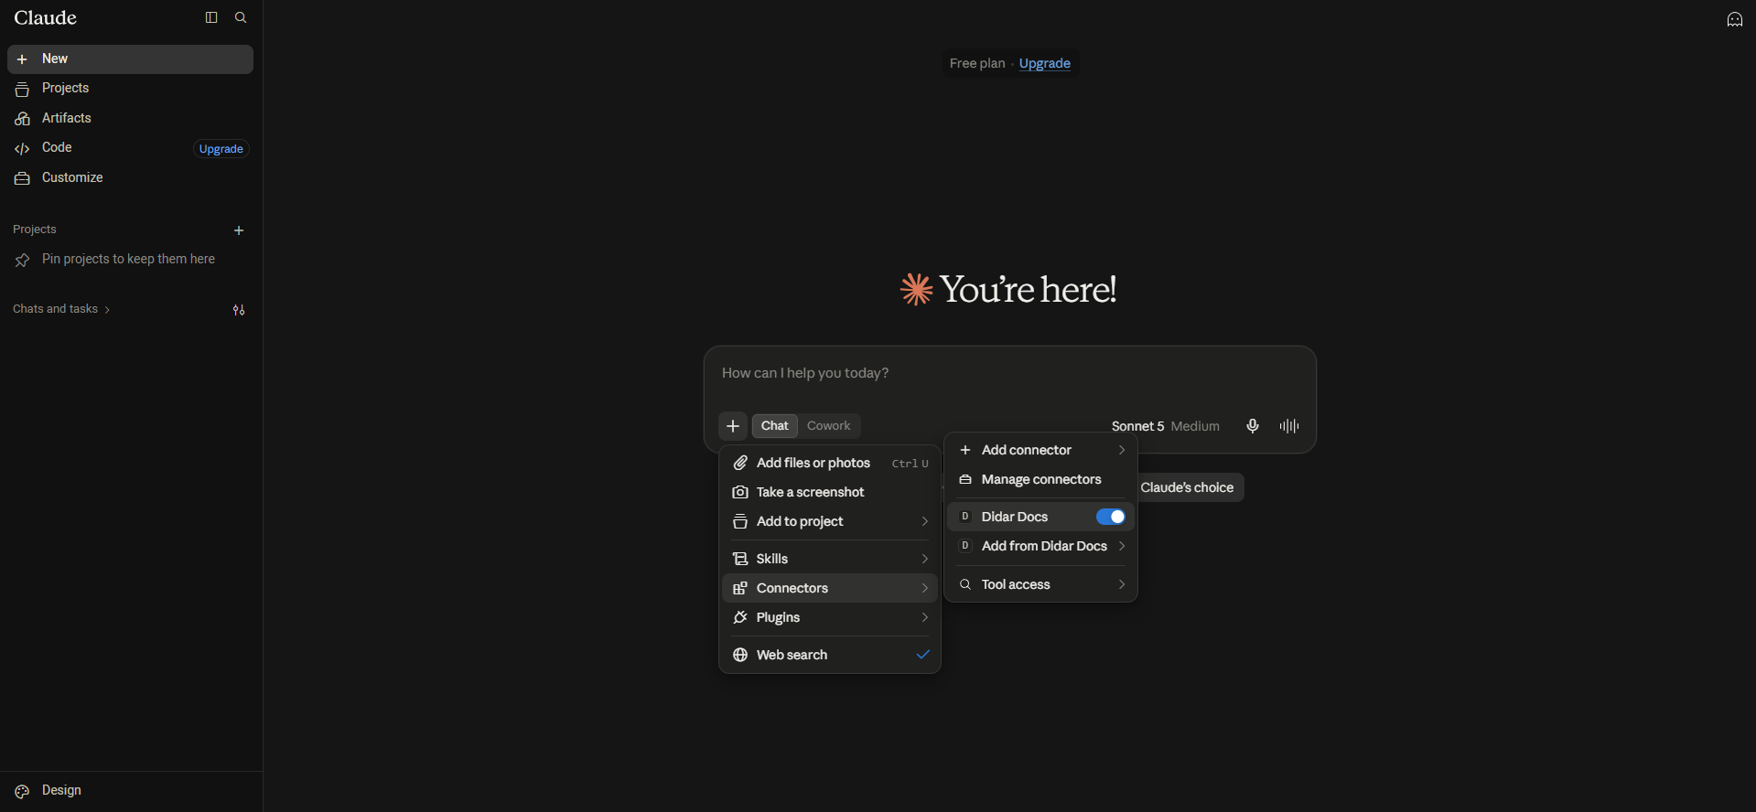This screenshot has height=812, width=1756.
Task: Select the Add to project entry
Action: point(830,522)
